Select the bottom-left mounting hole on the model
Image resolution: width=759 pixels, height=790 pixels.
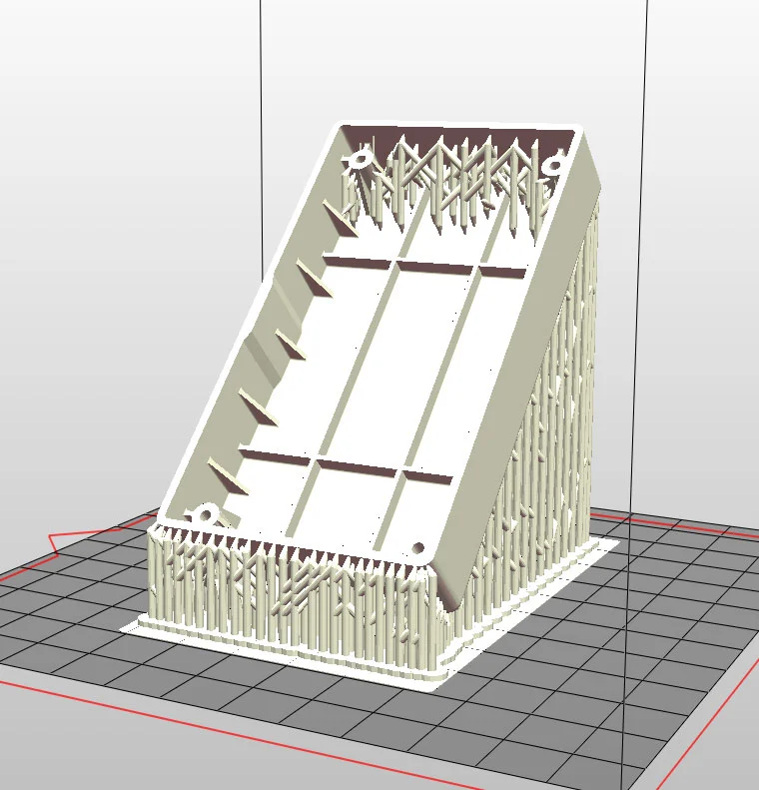tap(207, 514)
